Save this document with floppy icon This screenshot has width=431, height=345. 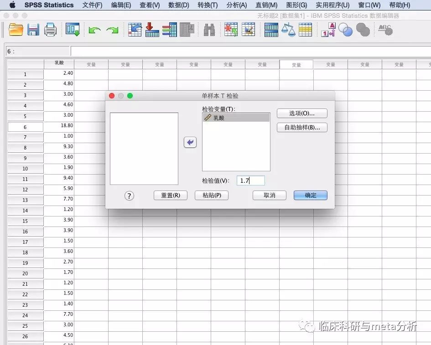point(33,29)
